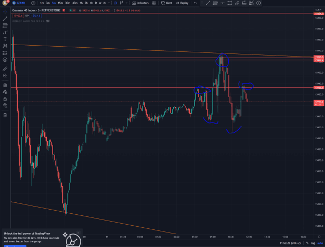Select the multi-line tool in favorites toolbar
Image resolution: width=325 pixels, height=247 pixels.
coord(215,3)
